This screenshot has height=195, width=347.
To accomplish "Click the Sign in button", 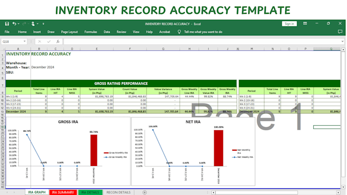I will (289, 23).
